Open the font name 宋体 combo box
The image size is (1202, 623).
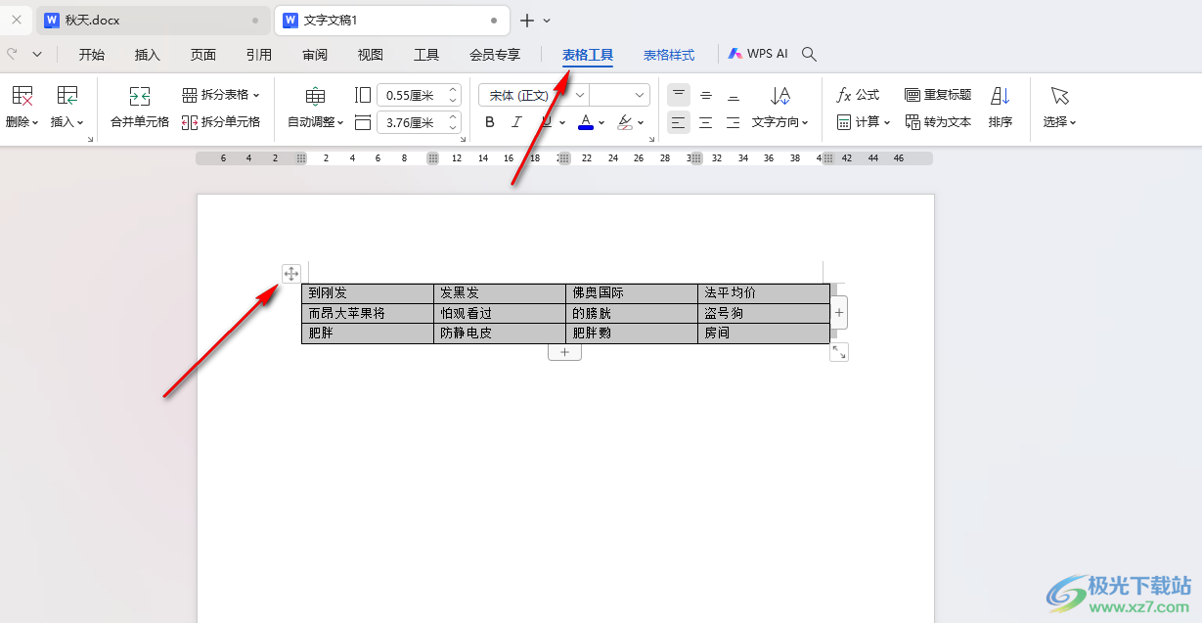tap(533, 95)
